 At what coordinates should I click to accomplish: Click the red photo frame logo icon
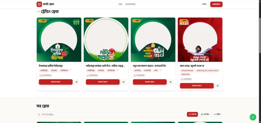[39, 4]
